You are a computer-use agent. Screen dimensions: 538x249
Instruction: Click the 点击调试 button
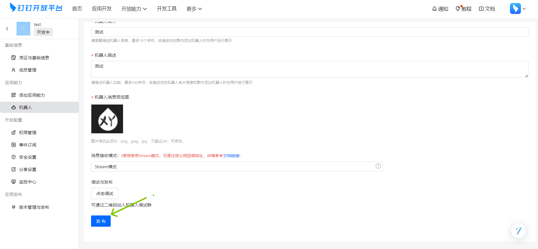[105, 193]
